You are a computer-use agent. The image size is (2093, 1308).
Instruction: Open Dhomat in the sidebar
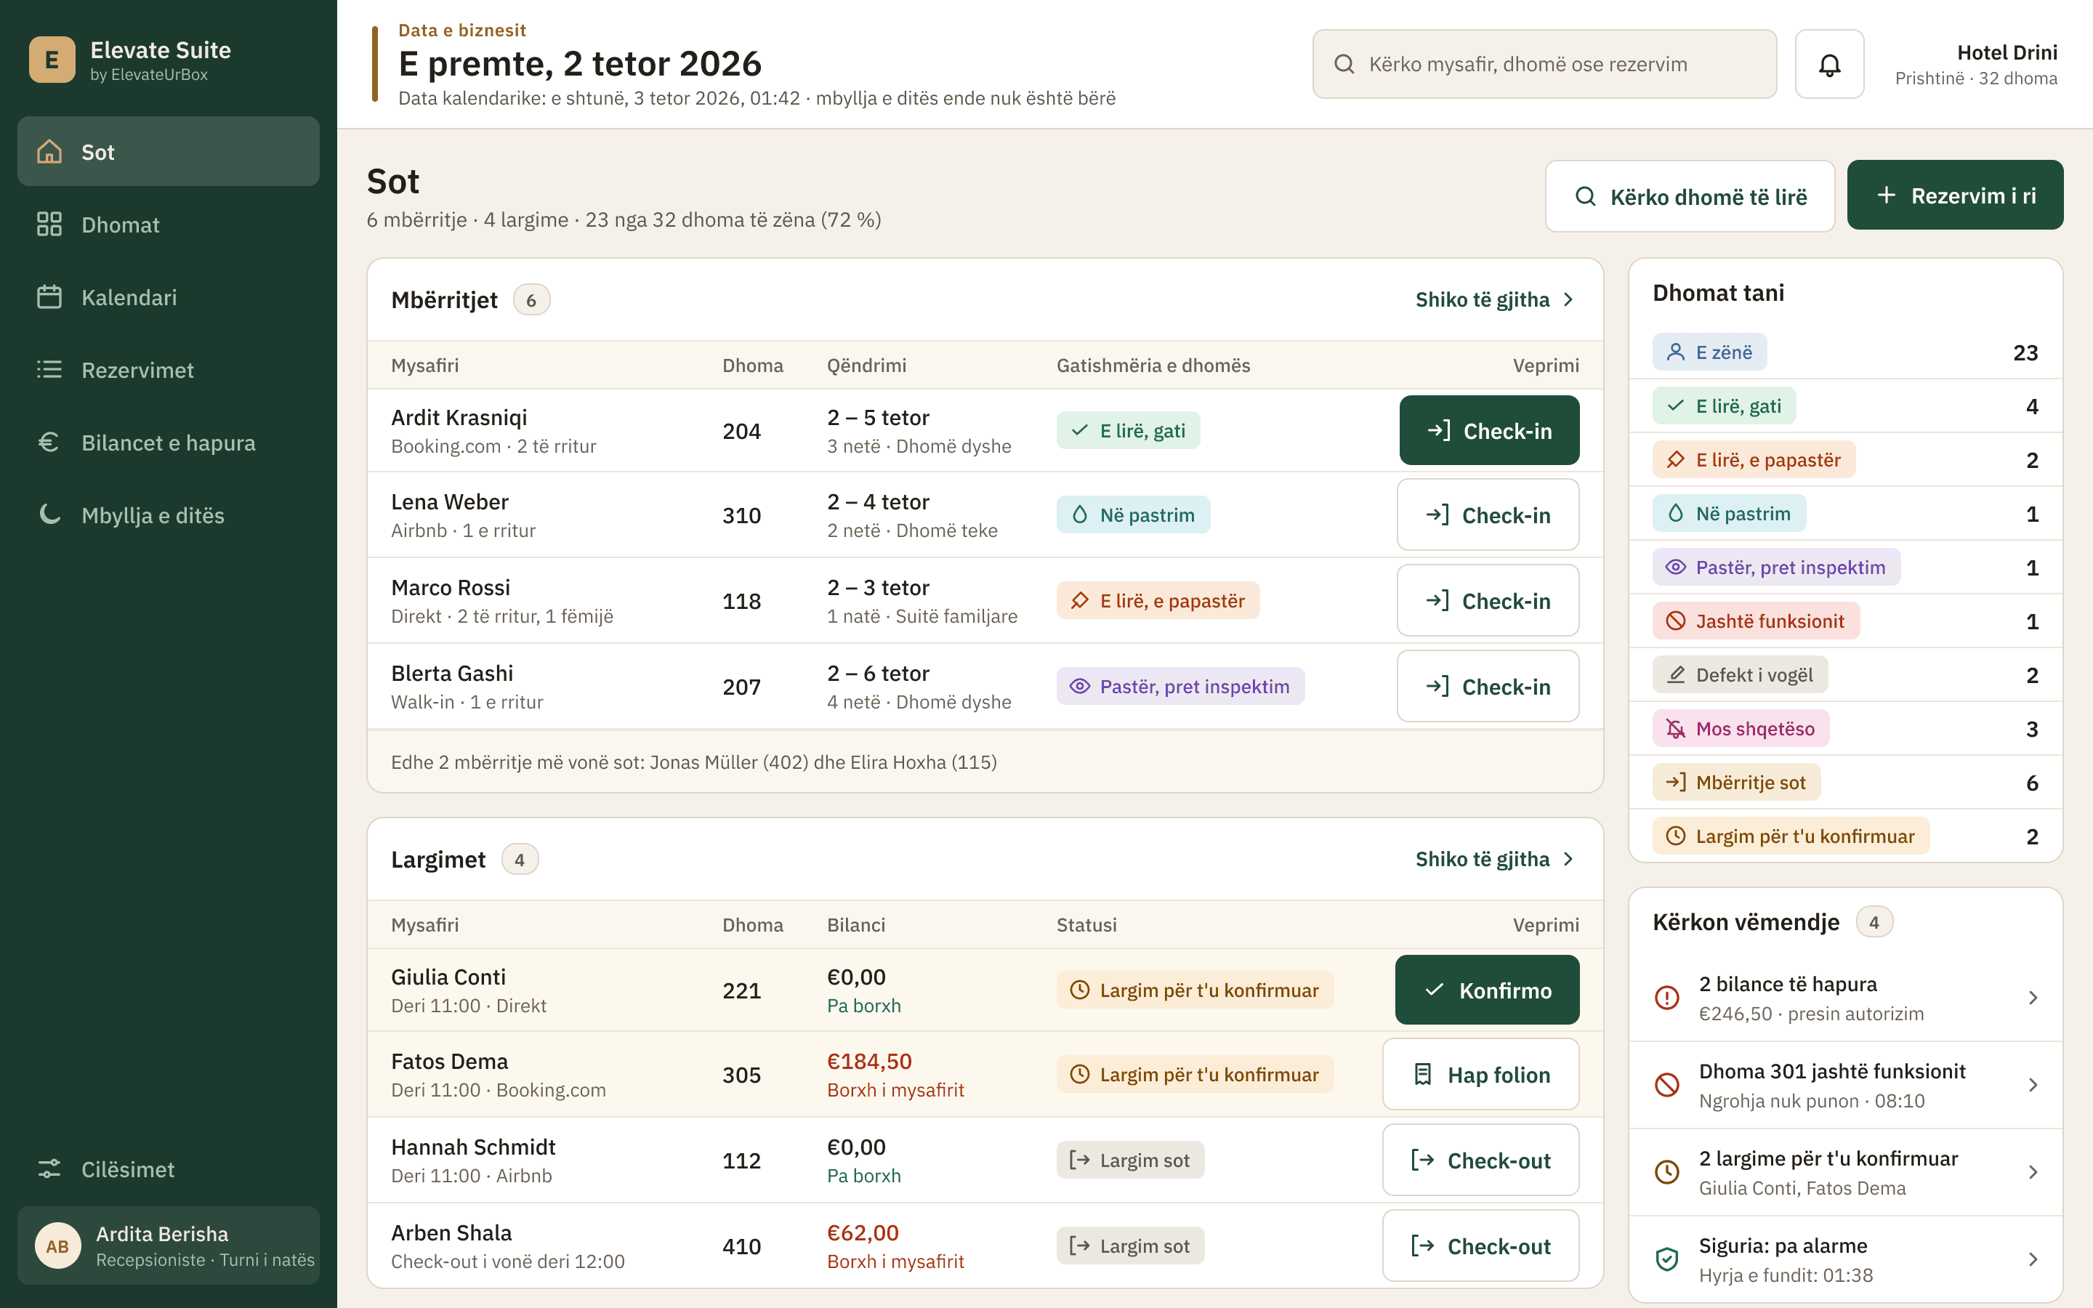169,224
